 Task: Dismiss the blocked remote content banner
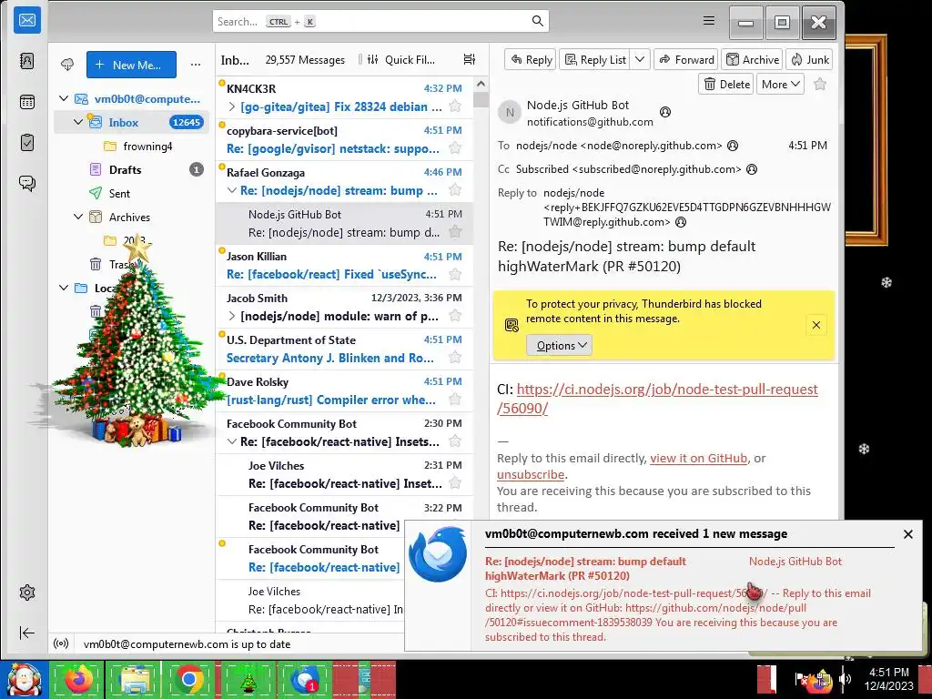[816, 325]
